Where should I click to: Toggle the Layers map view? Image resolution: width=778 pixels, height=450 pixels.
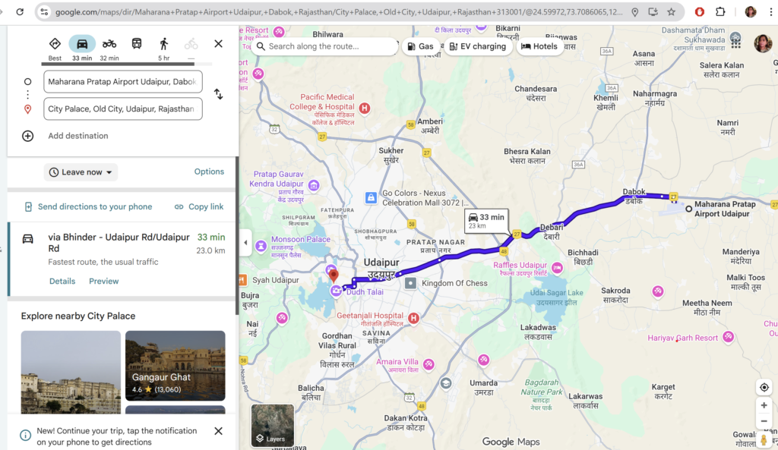[273, 425]
